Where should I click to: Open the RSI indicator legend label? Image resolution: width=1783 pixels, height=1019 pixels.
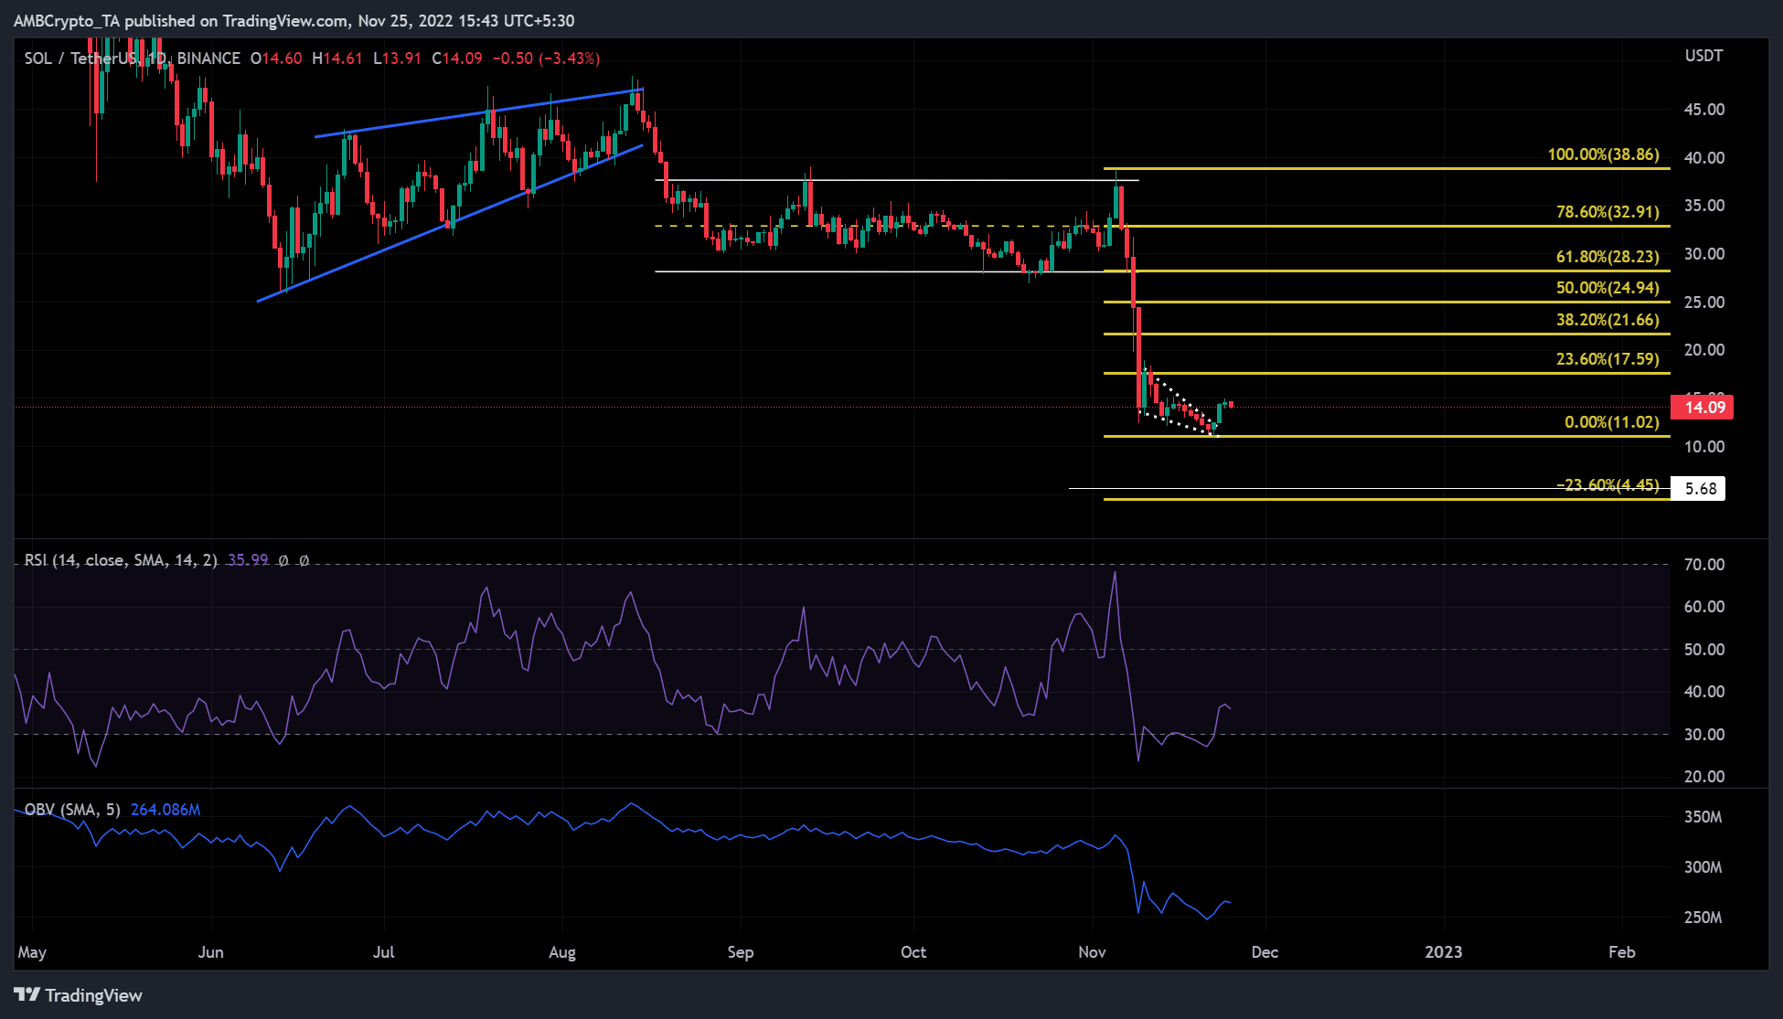pyautogui.click(x=120, y=560)
